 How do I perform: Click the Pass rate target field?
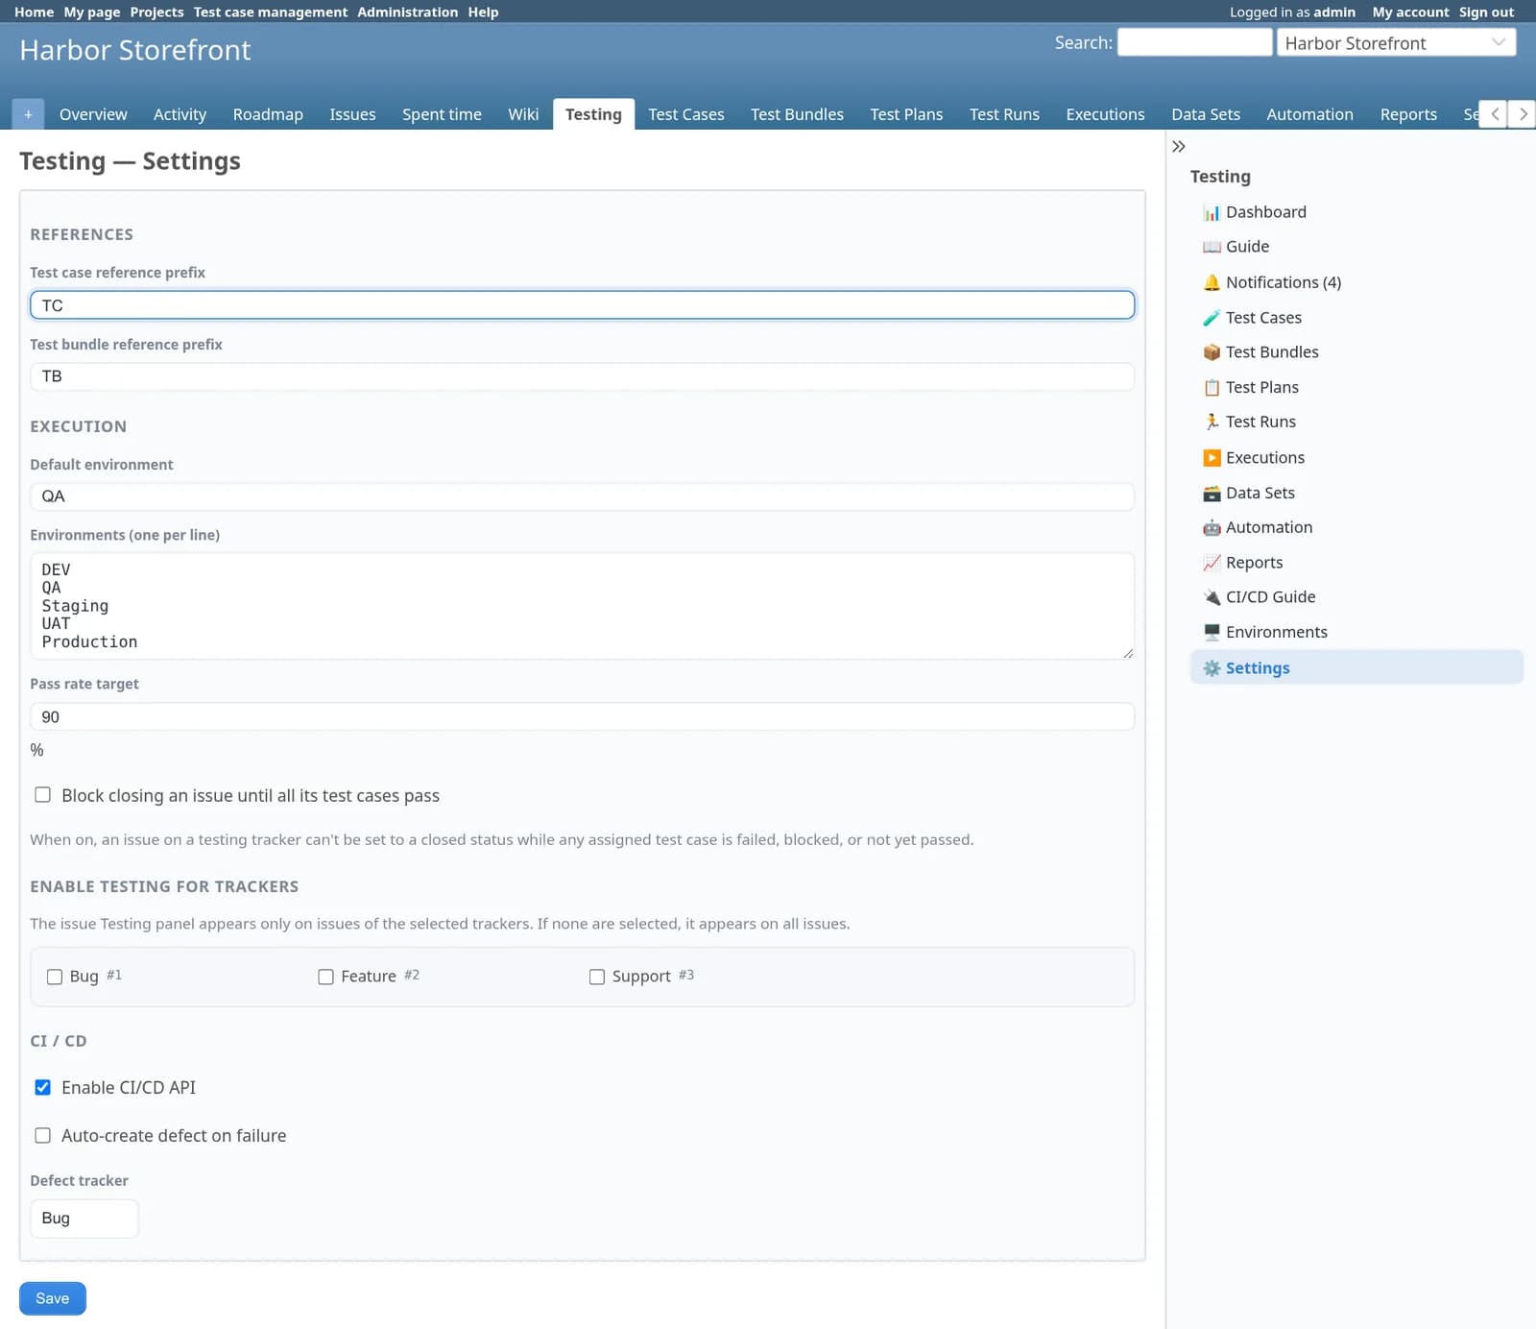coord(582,717)
